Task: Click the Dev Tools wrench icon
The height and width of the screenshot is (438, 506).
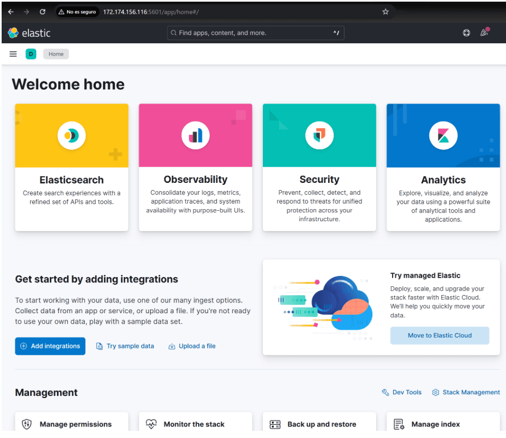Action: pos(385,392)
